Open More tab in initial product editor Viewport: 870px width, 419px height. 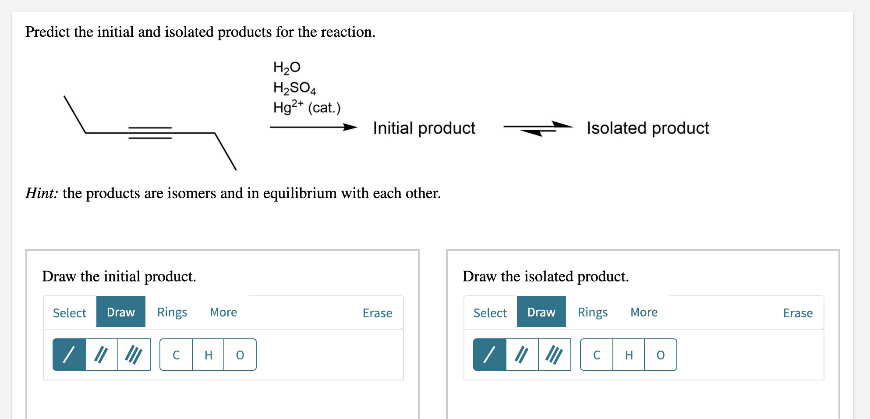pos(223,312)
